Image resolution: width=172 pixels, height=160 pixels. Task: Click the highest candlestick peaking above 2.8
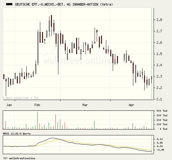pyautogui.click(x=52, y=26)
